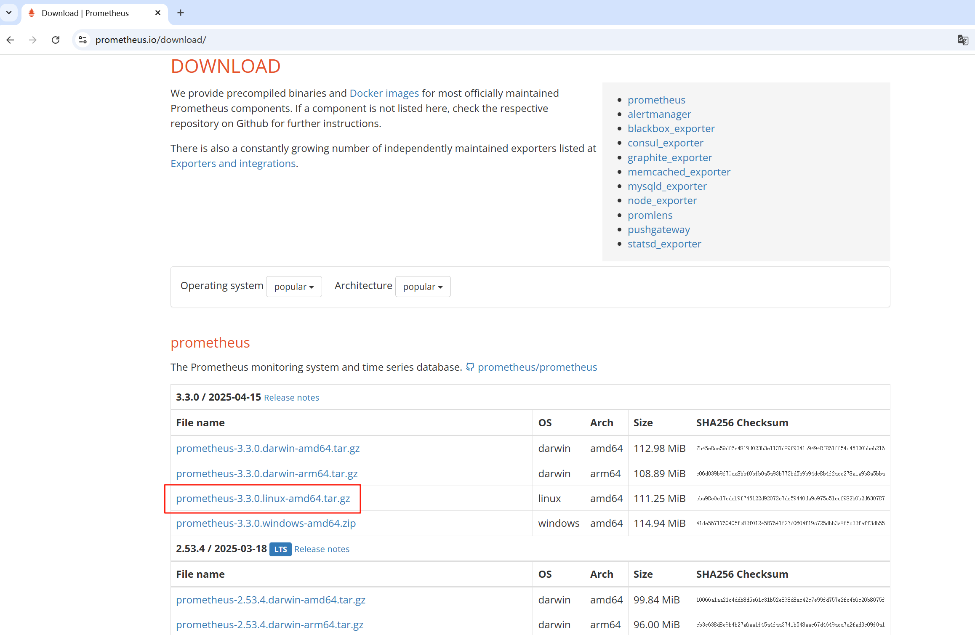The image size is (975, 635).
Task: Open a new tab with plus icon
Action: (x=181, y=13)
